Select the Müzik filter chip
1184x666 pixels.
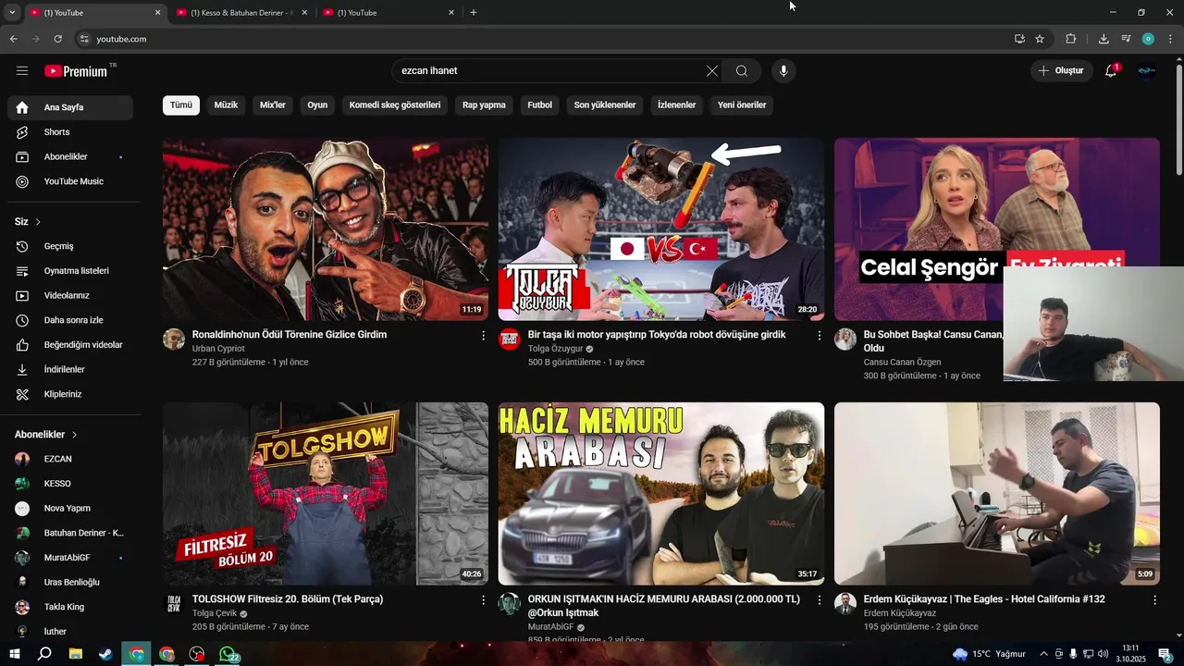(227, 105)
